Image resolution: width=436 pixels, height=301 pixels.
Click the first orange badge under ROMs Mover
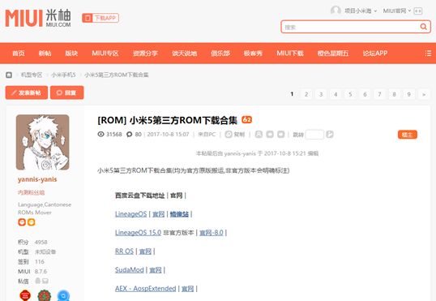(x=22, y=222)
